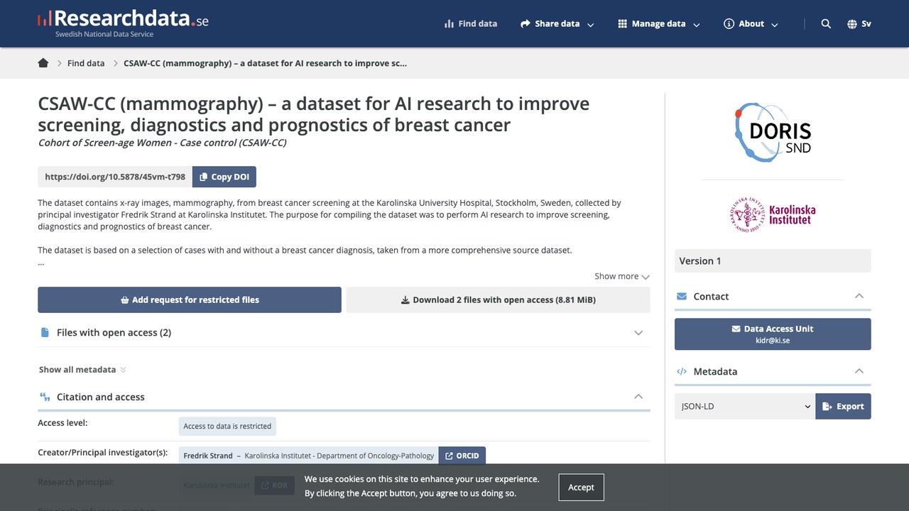The width and height of the screenshot is (909, 511).
Task: Collapse the Citation and access section
Action: coord(344,397)
